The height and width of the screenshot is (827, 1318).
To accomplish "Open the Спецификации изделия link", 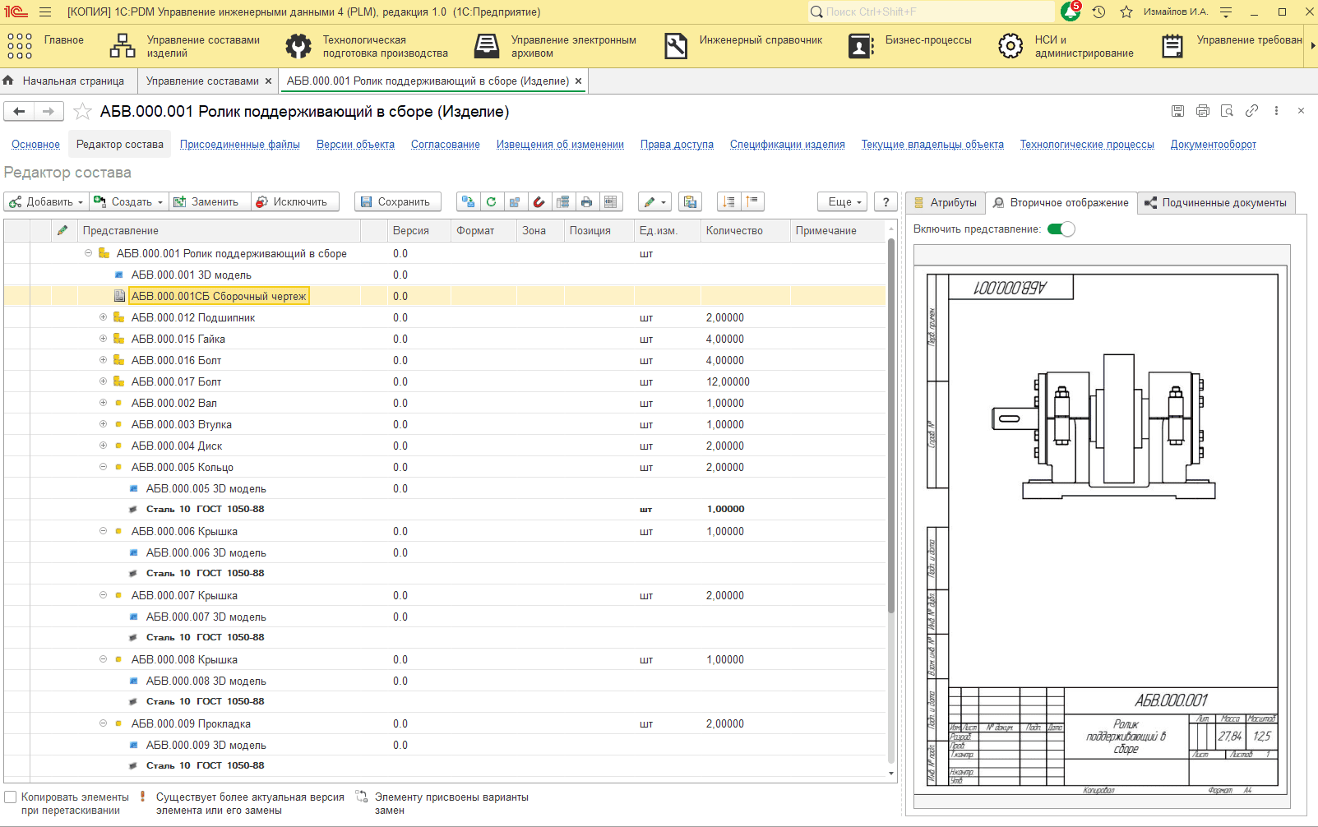I will 788,145.
